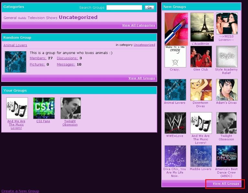
Task: Focus the Search Groups input field
Action: tap(124, 7)
